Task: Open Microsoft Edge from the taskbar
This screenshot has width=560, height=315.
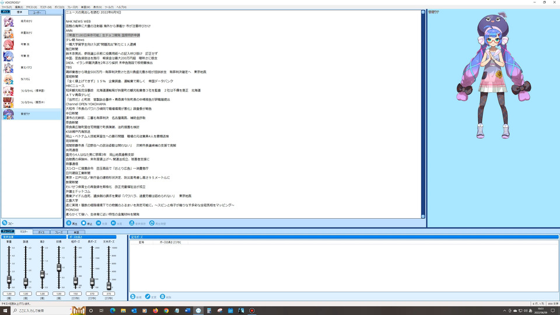Action: tap(113, 310)
